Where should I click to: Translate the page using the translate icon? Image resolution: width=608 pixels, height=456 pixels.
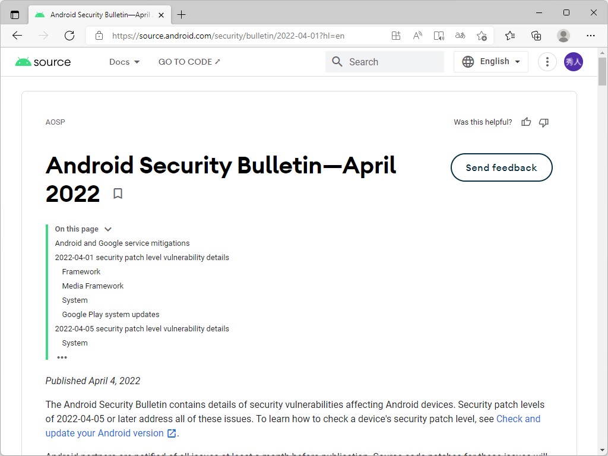point(460,36)
